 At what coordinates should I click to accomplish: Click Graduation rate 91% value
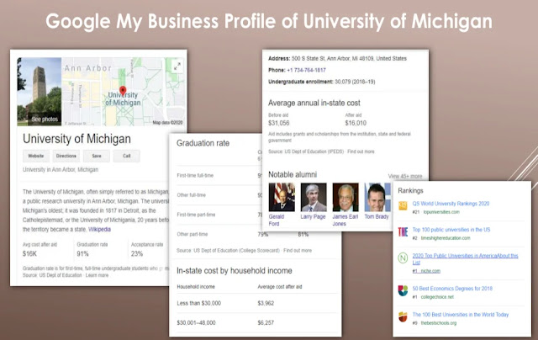coord(82,254)
